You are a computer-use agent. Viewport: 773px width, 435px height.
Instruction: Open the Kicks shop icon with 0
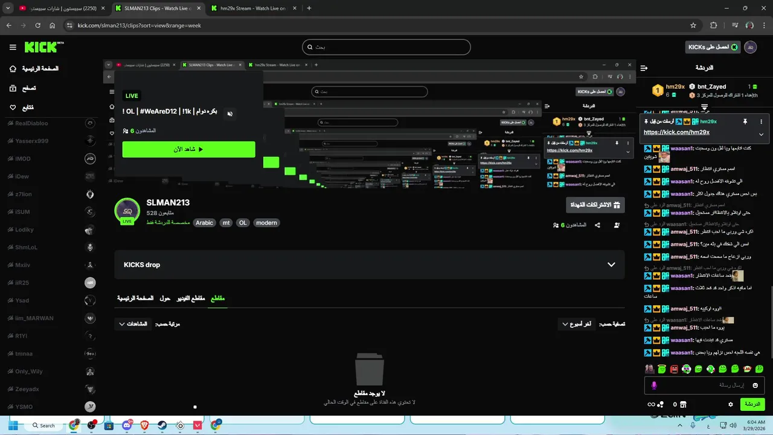pos(679,404)
